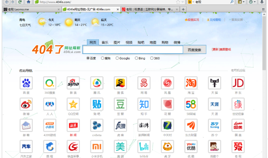Viewport: 268px width, 158px height.
Task: Open the 凤凰 site icon
Action: click(x=168, y=83)
